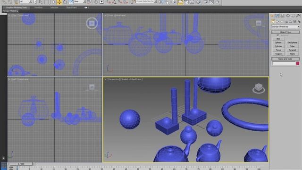Click the Pyramid primitive button
The width and height of the screenshot is (302, 170).
pyautogui.click(x=293, y=50)
